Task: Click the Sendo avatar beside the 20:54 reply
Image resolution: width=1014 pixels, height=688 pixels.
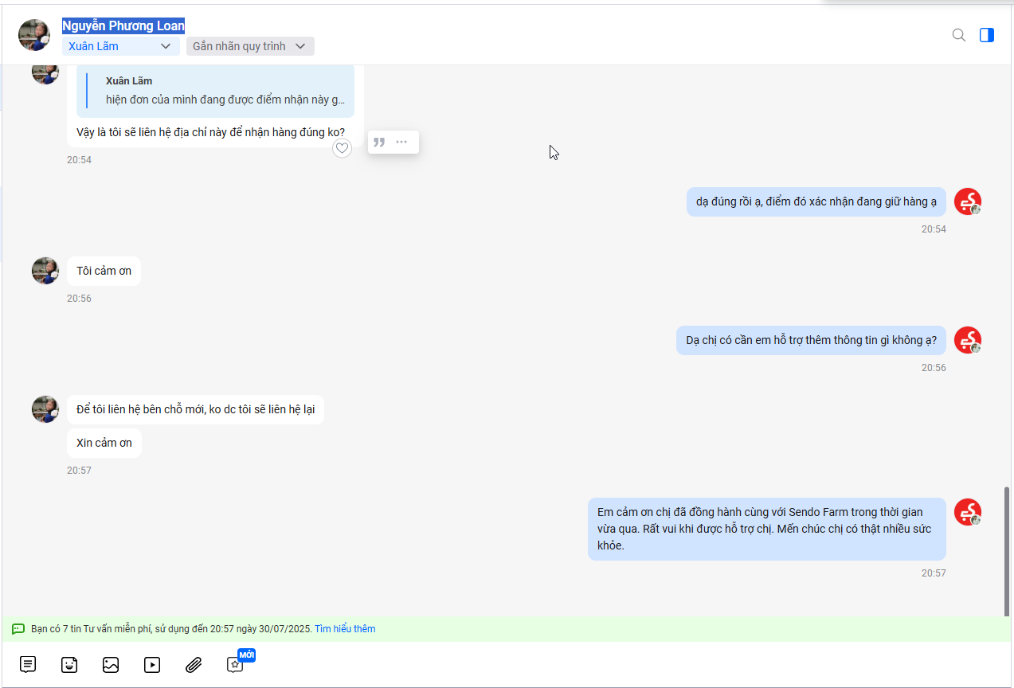Action: (x=968, y=201)
